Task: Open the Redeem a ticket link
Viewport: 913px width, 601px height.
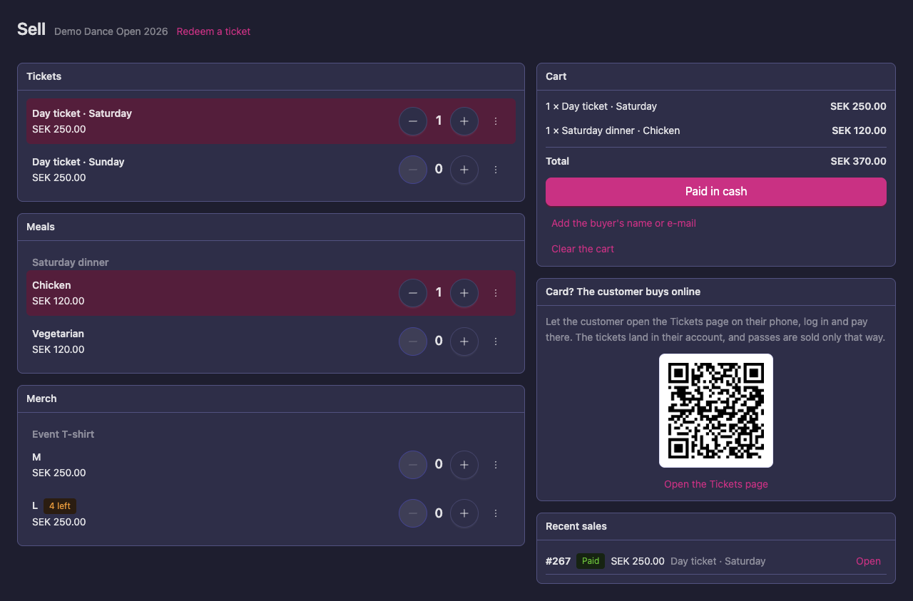Action: click(213, 31)
